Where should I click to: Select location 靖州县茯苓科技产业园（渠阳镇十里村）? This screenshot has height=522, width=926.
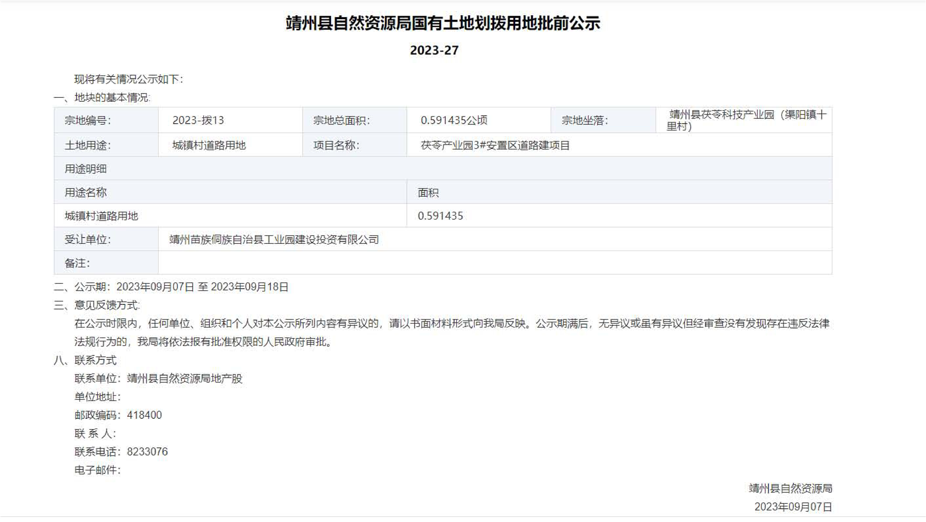(x=746, y=120)
